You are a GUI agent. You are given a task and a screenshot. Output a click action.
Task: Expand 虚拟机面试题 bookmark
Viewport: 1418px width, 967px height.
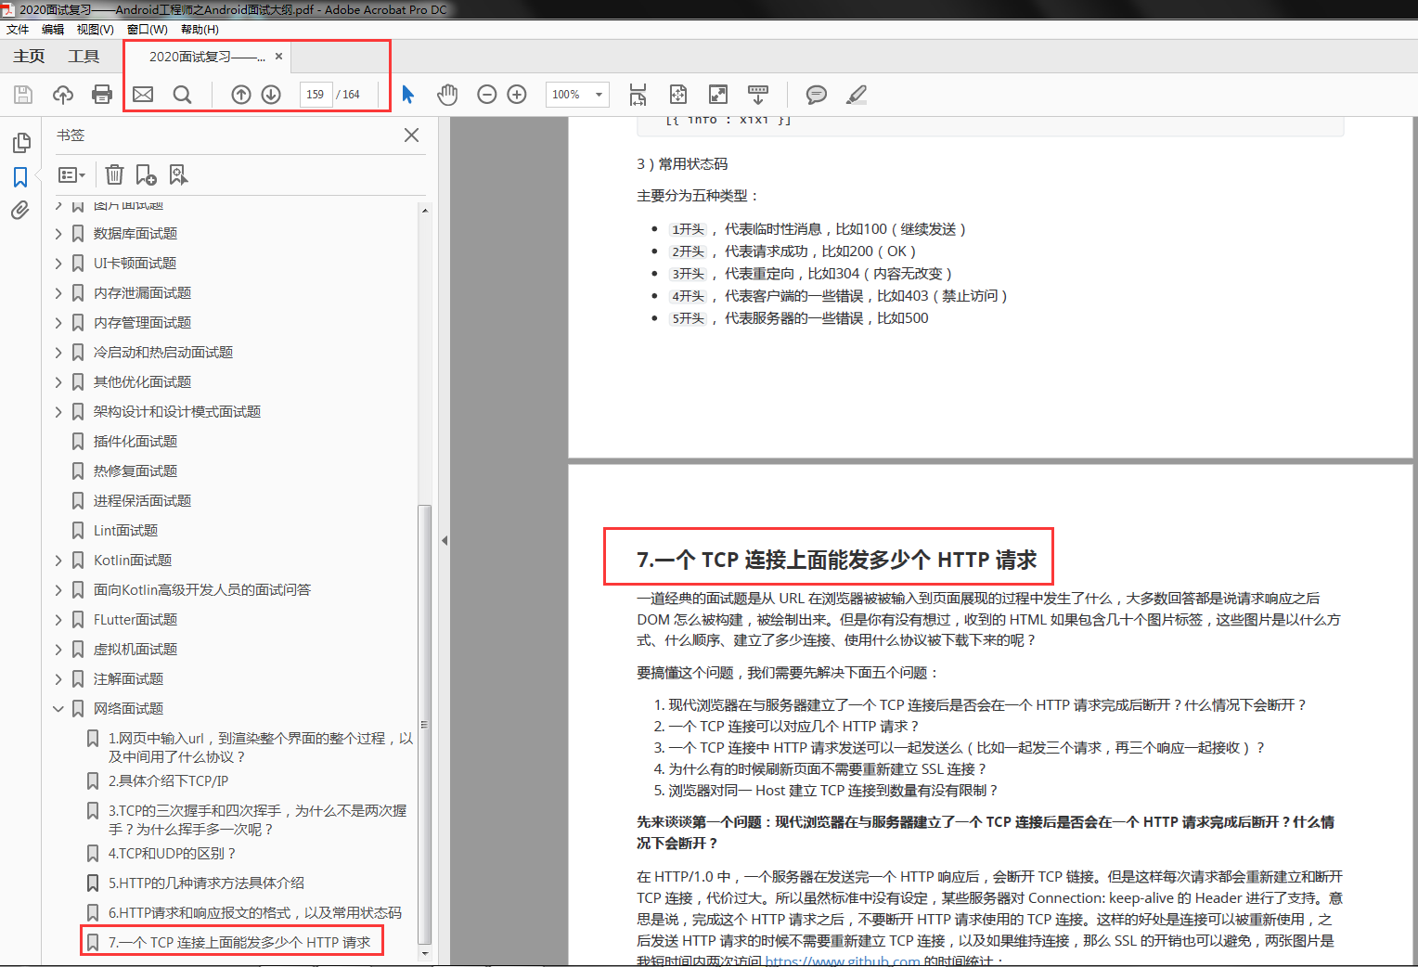pos(58,650)
